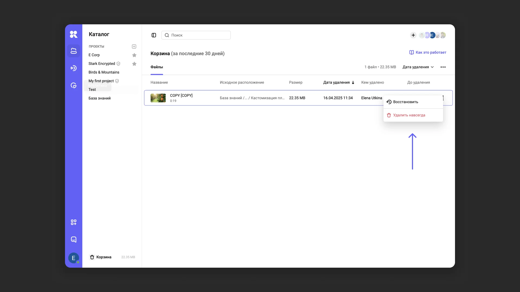Click the Поиск search field
Viewport: 520px width, 292px height.
pyautogui.click(x=196, y=35)
